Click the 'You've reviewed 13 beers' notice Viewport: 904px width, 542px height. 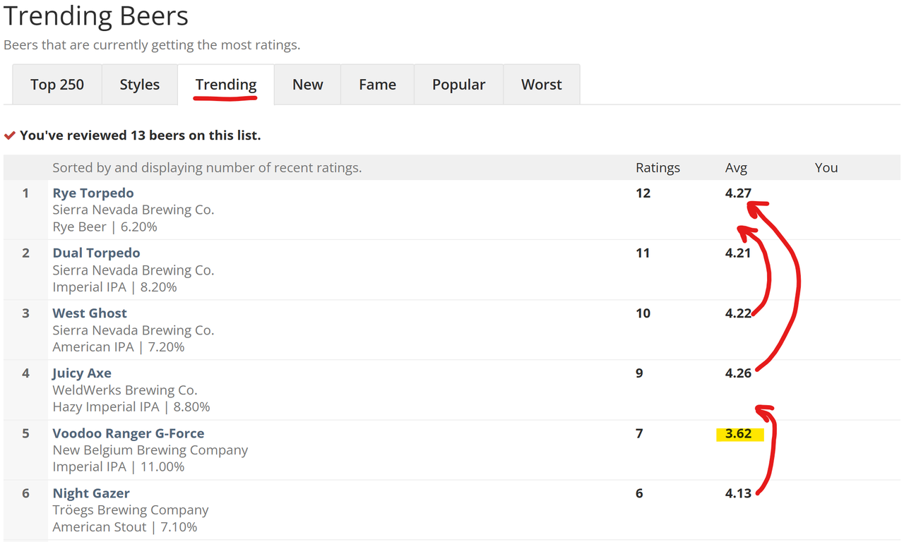tap(141, 135)
